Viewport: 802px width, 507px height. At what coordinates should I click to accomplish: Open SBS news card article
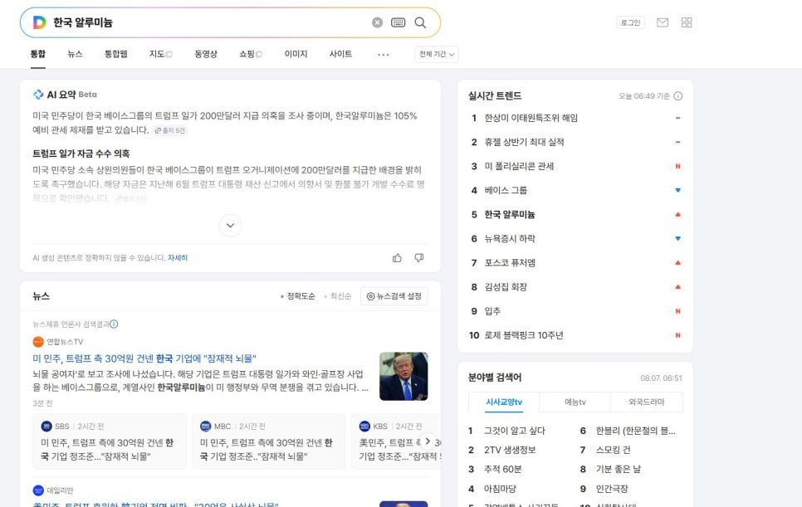pyautogui.click(x=110, y=441)
